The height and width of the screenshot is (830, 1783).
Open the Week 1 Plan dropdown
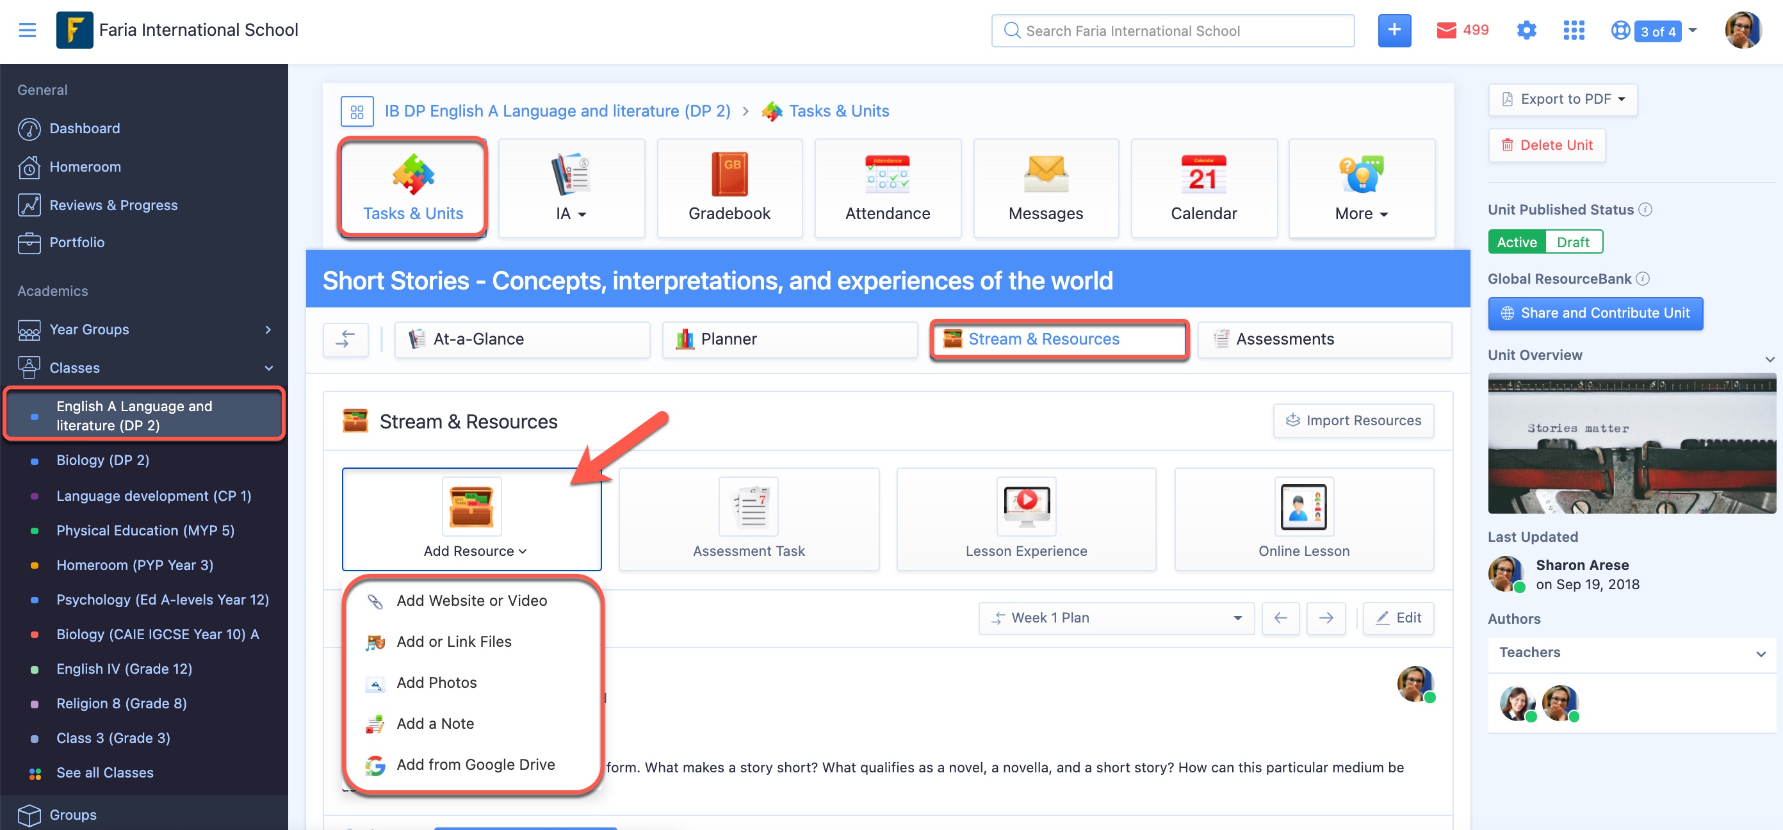coord(1116,617)
